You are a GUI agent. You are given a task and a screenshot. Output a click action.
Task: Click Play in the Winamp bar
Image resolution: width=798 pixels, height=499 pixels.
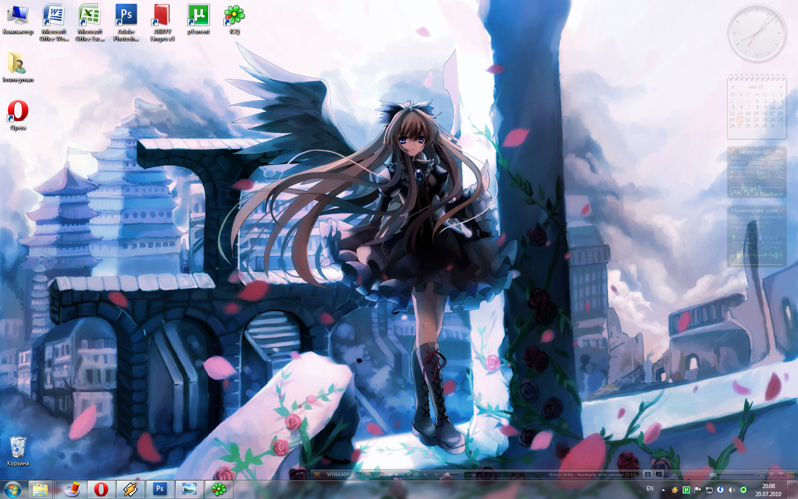[x=397, y=474]
